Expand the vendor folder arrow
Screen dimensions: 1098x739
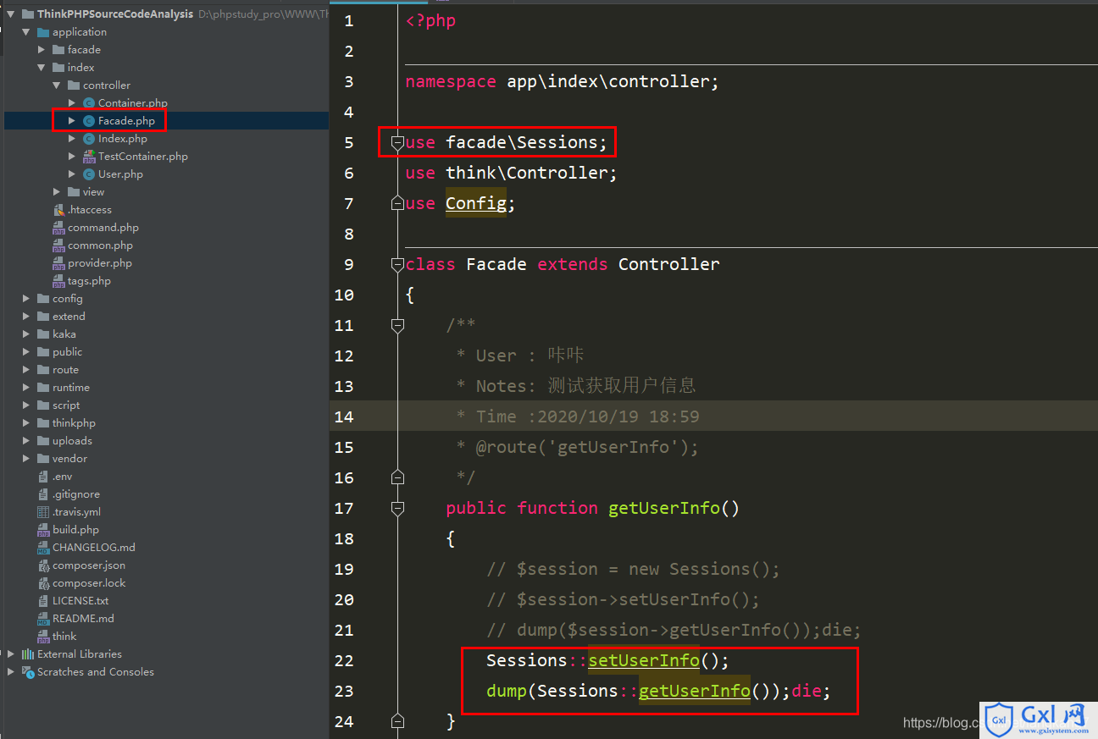tap(26, 459)
